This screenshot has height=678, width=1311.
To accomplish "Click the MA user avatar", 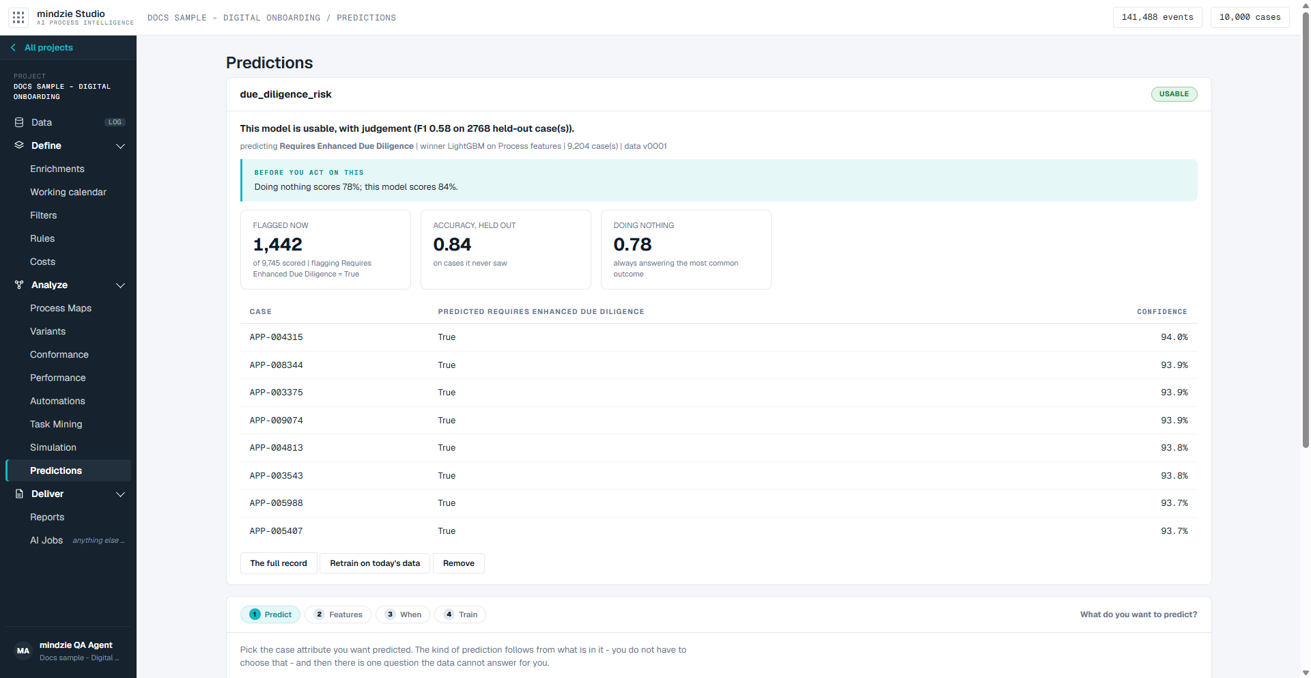I will tap(23, 651).
